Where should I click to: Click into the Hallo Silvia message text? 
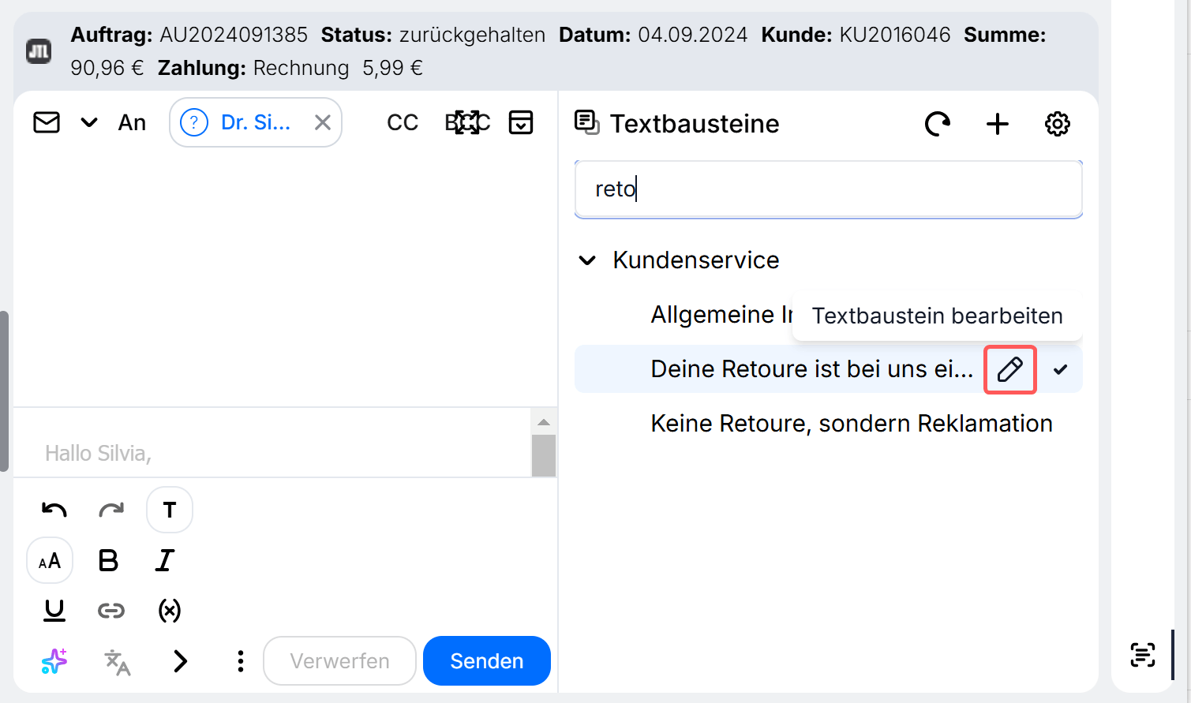pyautogui.click(x=98, y=454)
